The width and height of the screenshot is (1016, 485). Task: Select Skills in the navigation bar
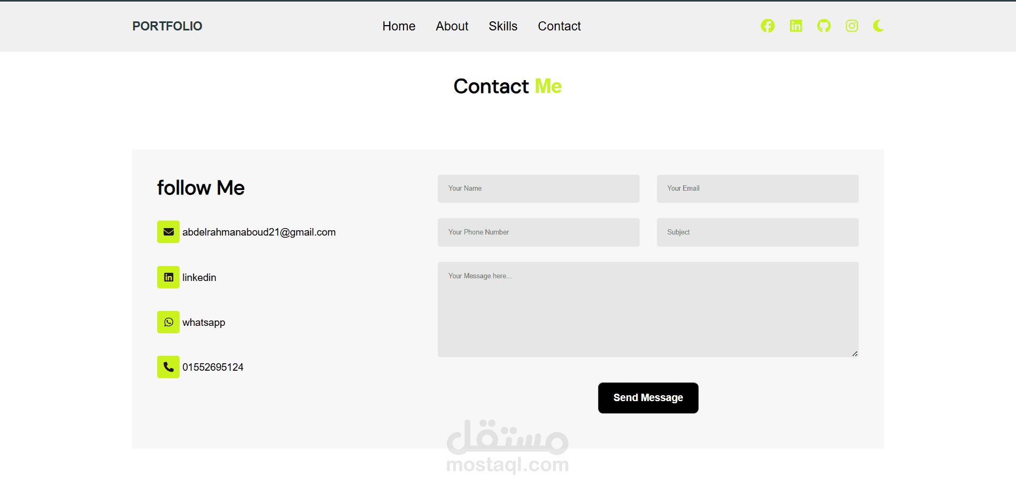pos(503,26)
